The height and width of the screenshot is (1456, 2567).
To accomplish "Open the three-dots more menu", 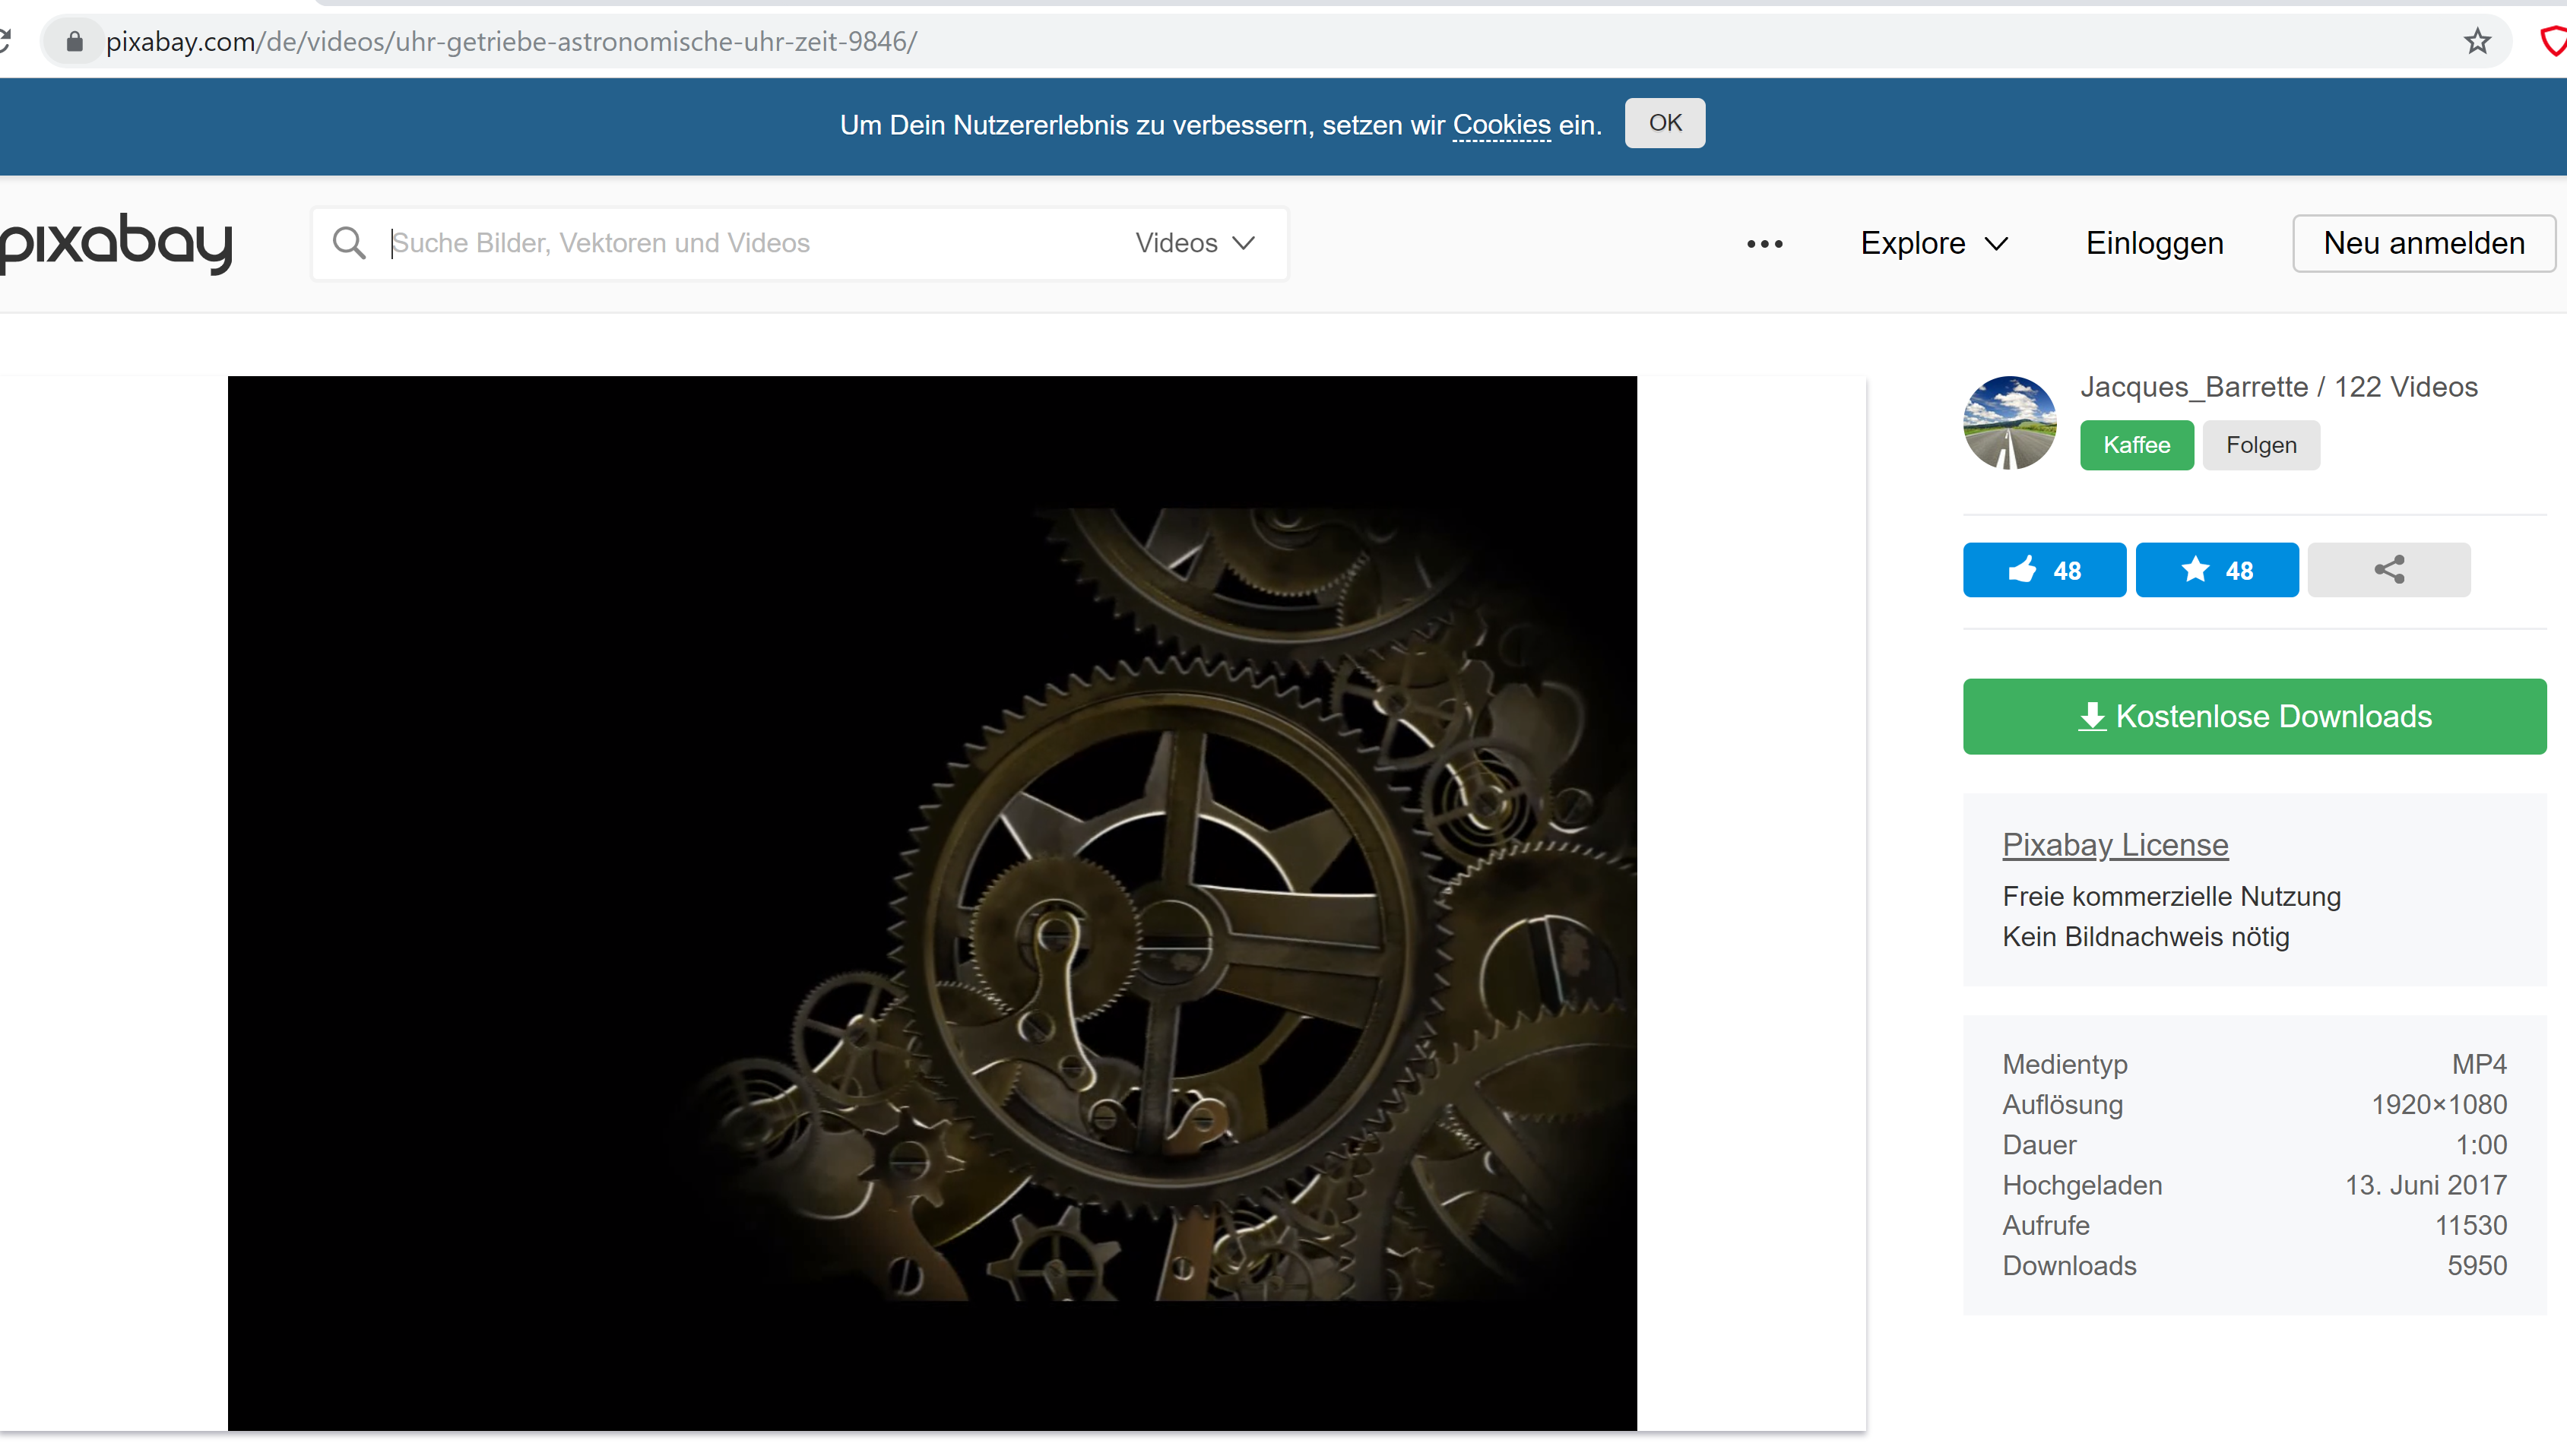I will click(x=1764, y=244).
